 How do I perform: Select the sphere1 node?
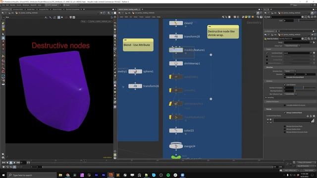[x=135, y=71]
